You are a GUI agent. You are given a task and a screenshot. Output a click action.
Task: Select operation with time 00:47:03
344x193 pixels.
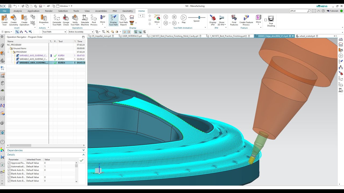click(46, 55)
